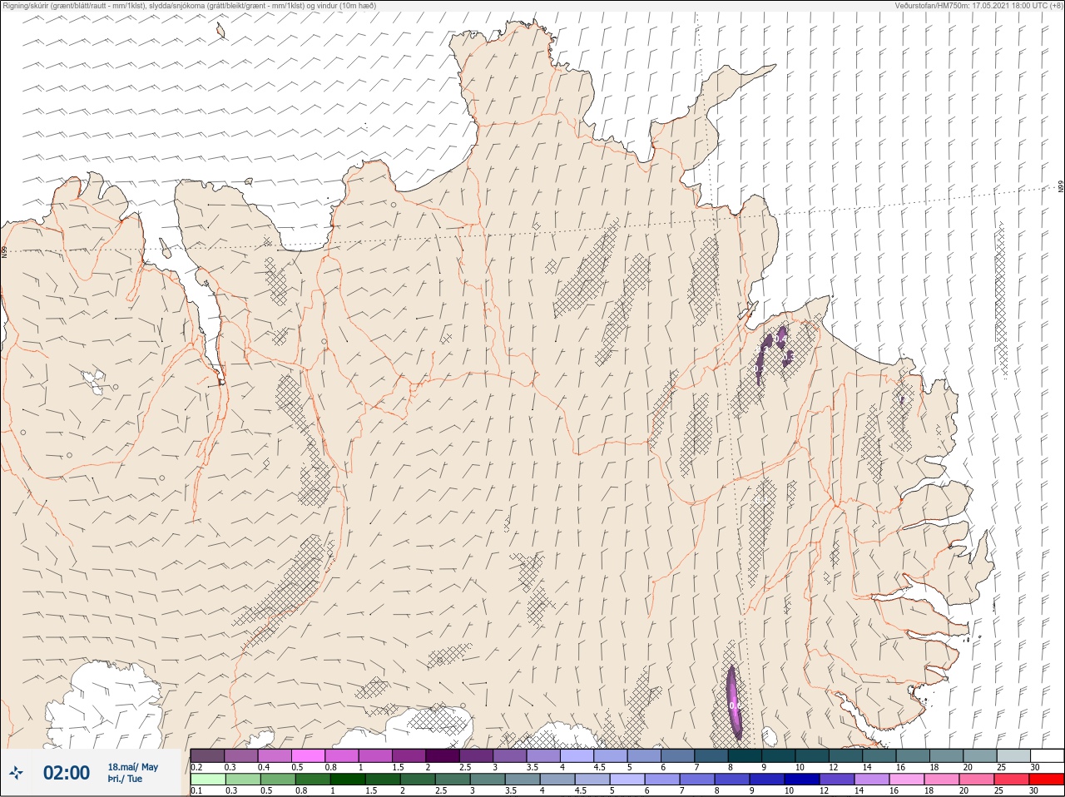Pick the darkest purple swatch at 2 in top legend
The width and height of the screenshot is (1065, 797).
[443, 755]
